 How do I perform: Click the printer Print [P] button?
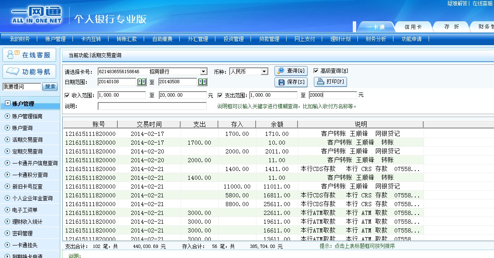click(330, 82)
